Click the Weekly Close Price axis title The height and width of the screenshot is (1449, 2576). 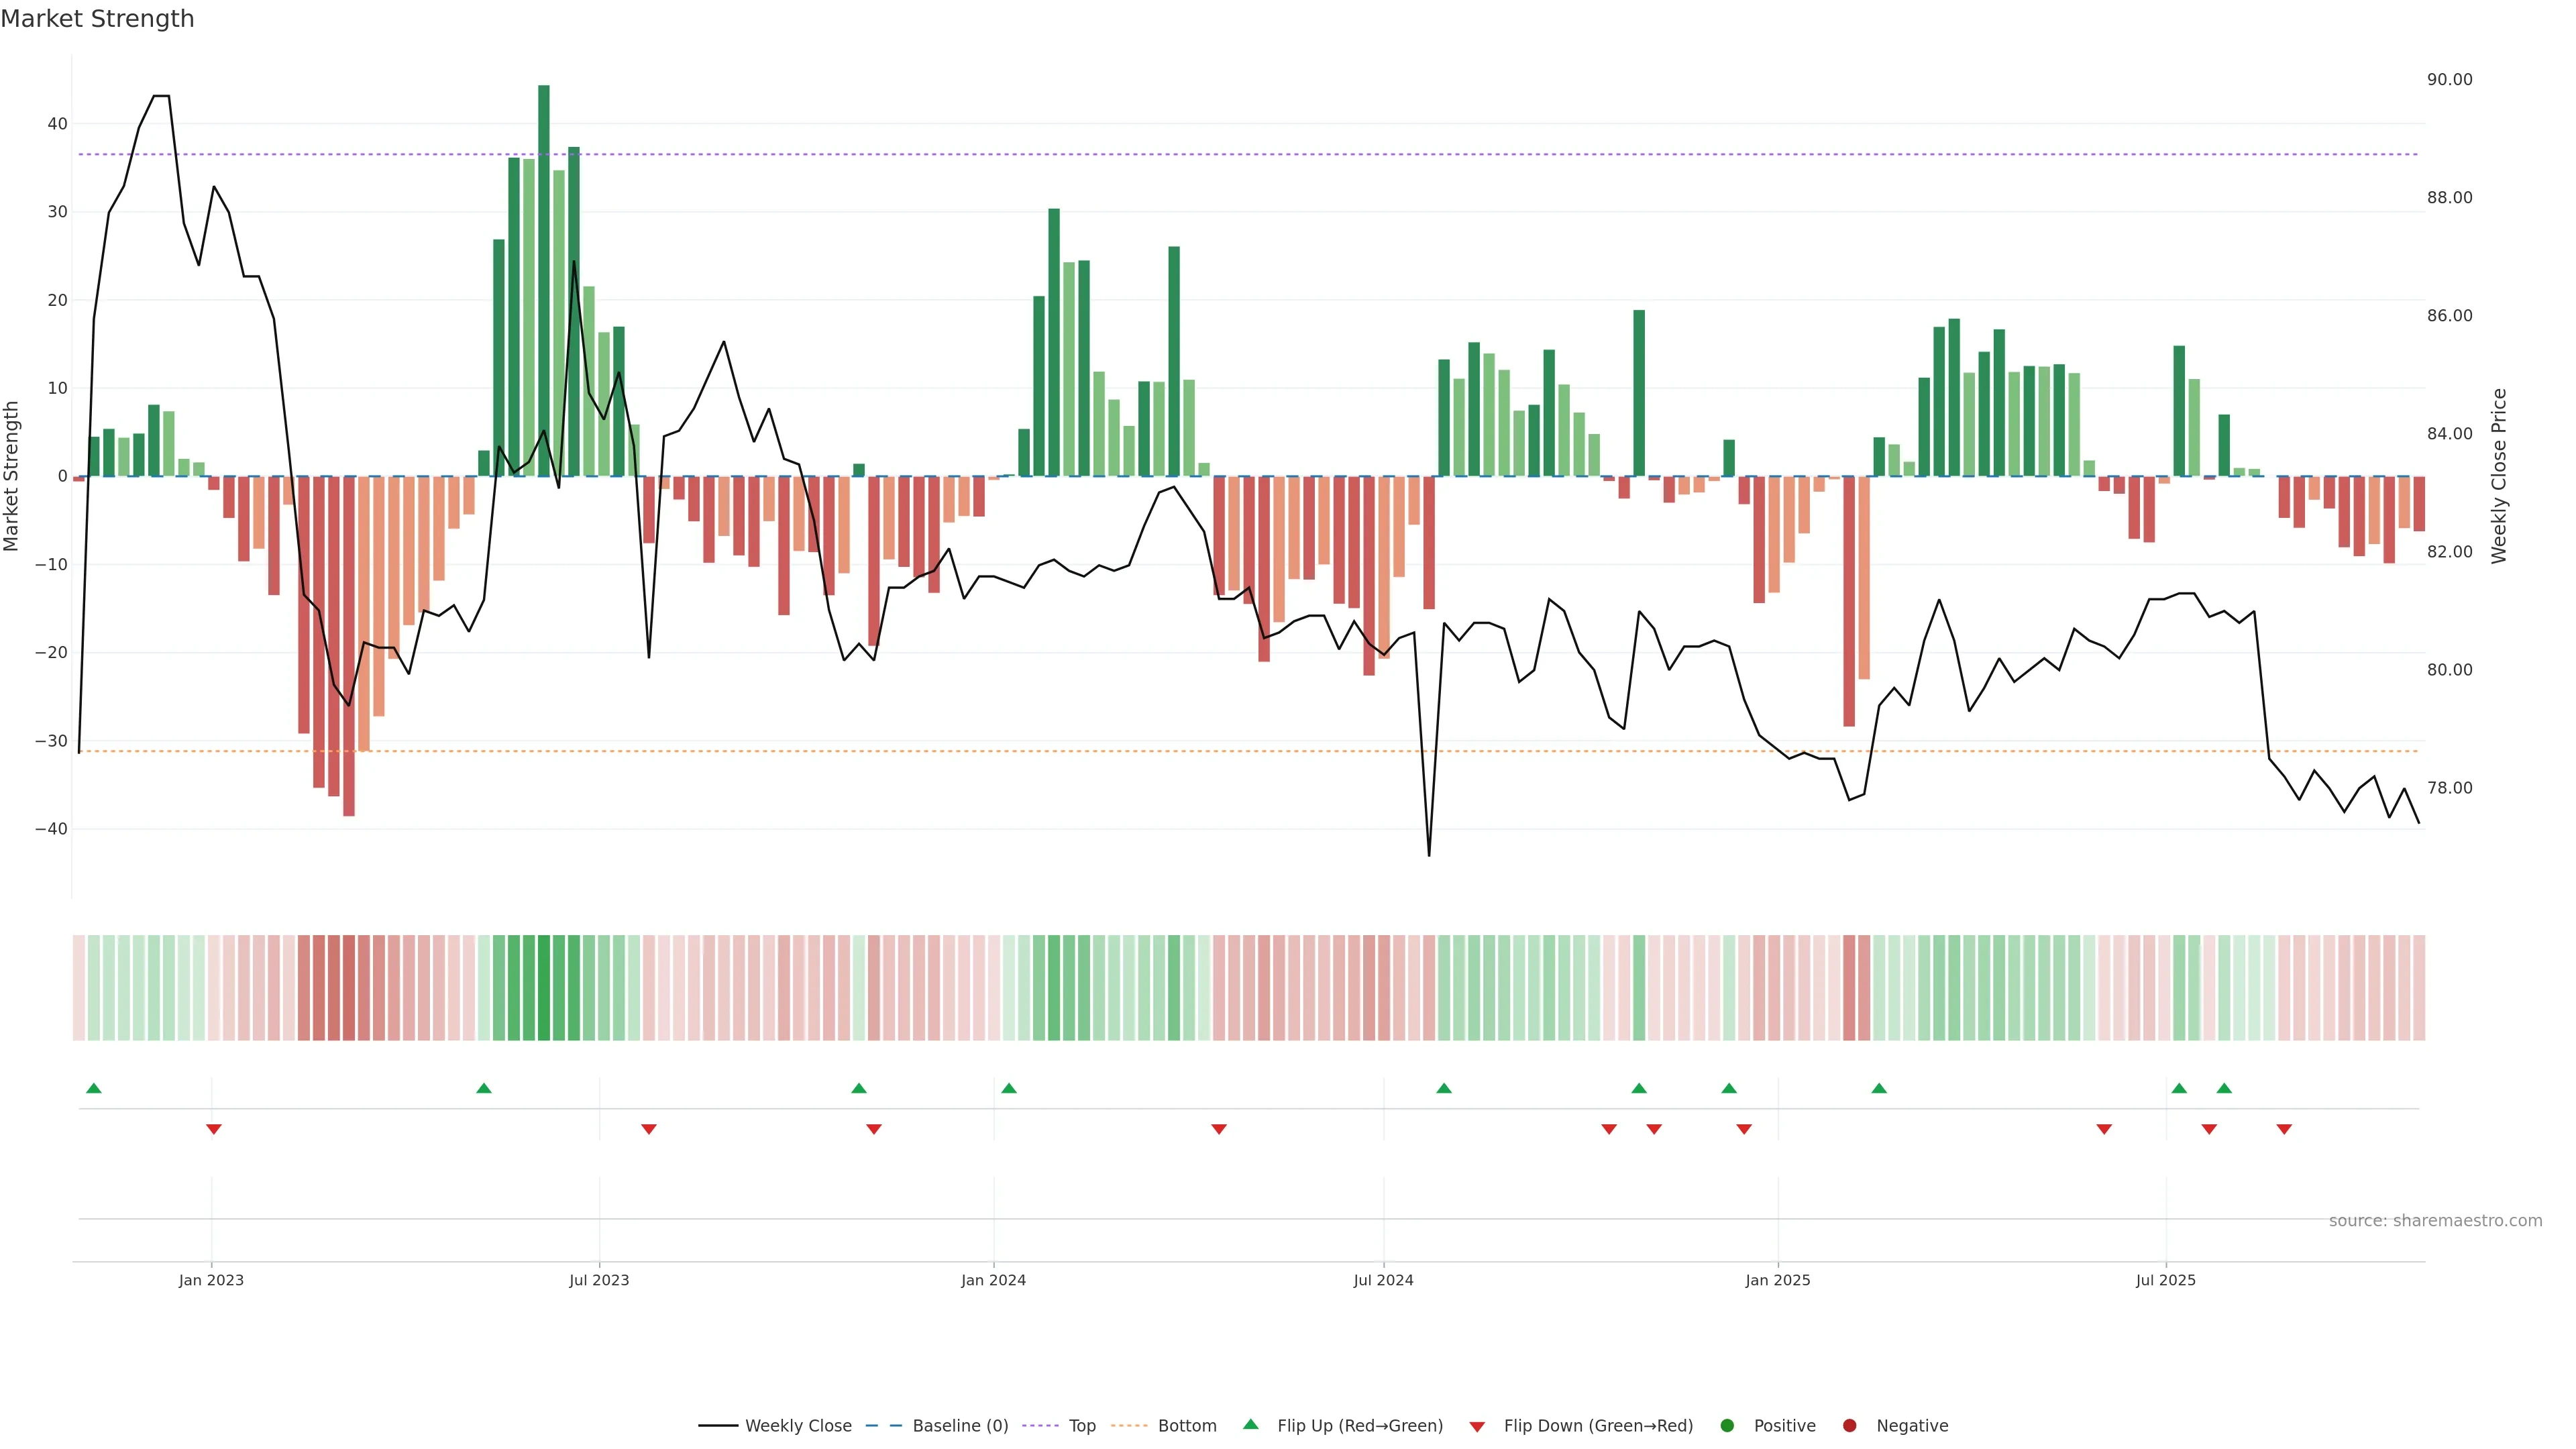pos(2499,476)
